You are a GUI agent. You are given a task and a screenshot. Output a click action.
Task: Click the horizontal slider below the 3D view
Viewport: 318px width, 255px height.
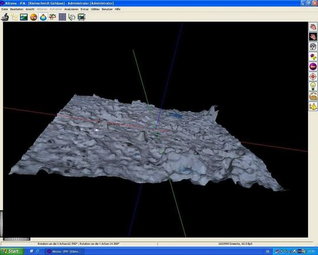click(x=16, y=239)
